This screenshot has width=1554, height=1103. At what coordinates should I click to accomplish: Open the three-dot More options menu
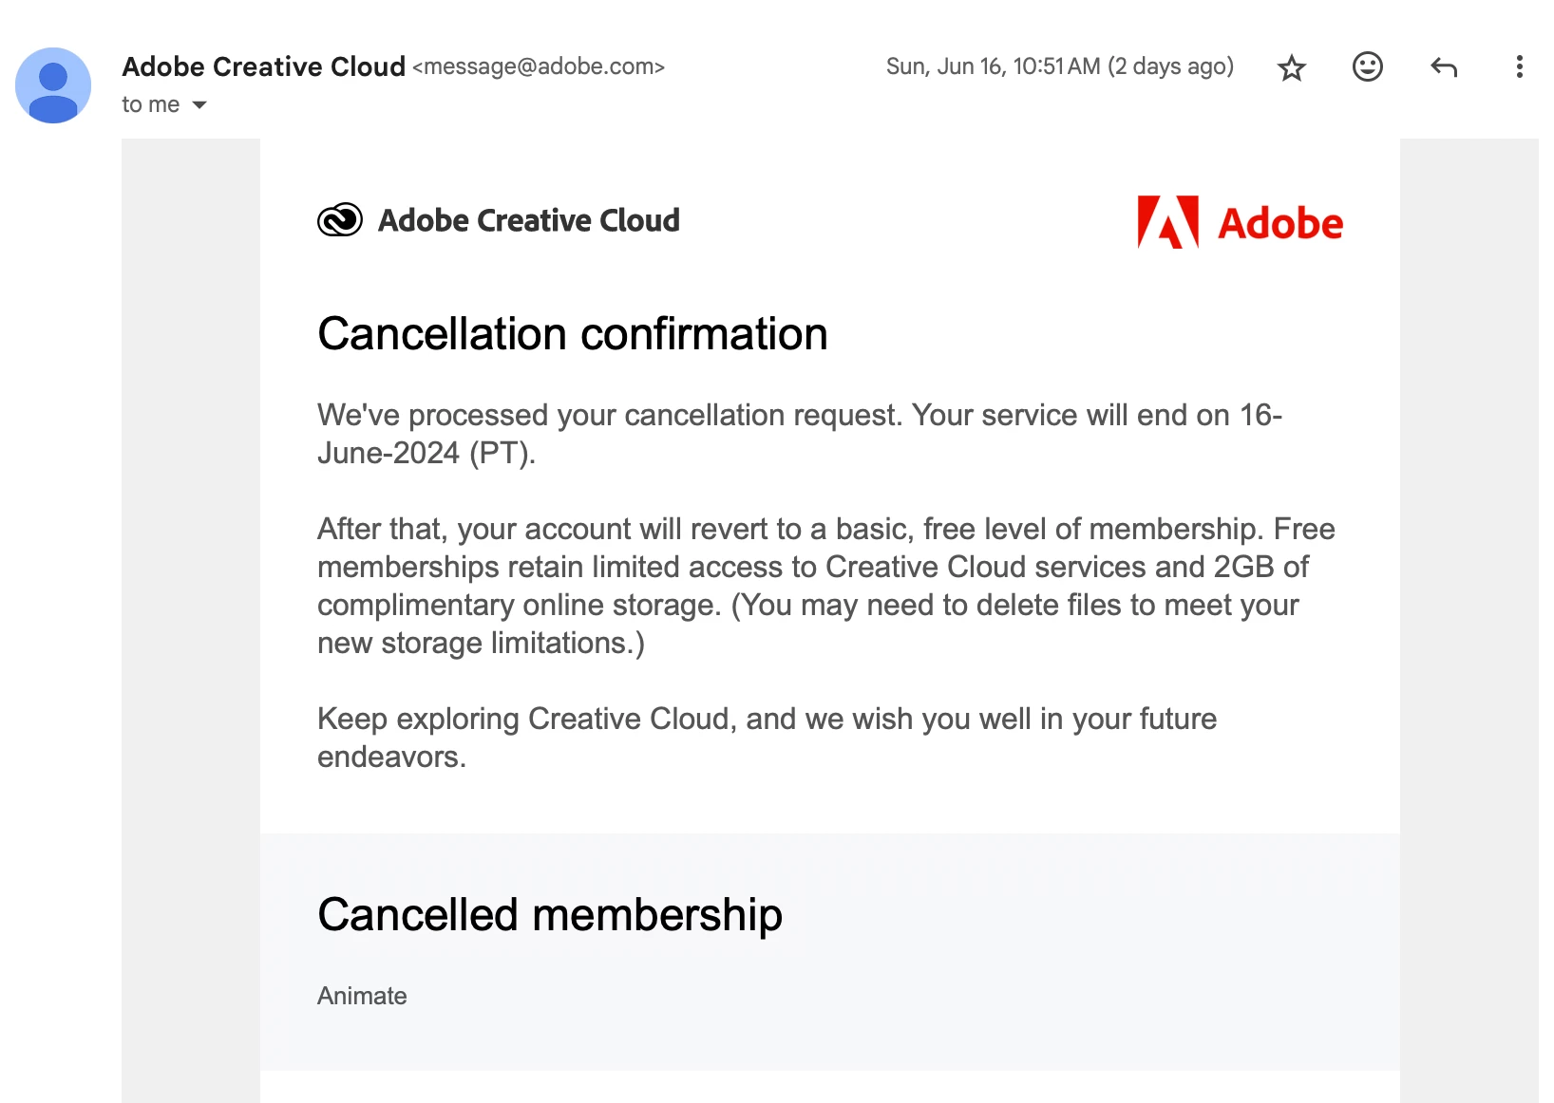(1519, 66)
